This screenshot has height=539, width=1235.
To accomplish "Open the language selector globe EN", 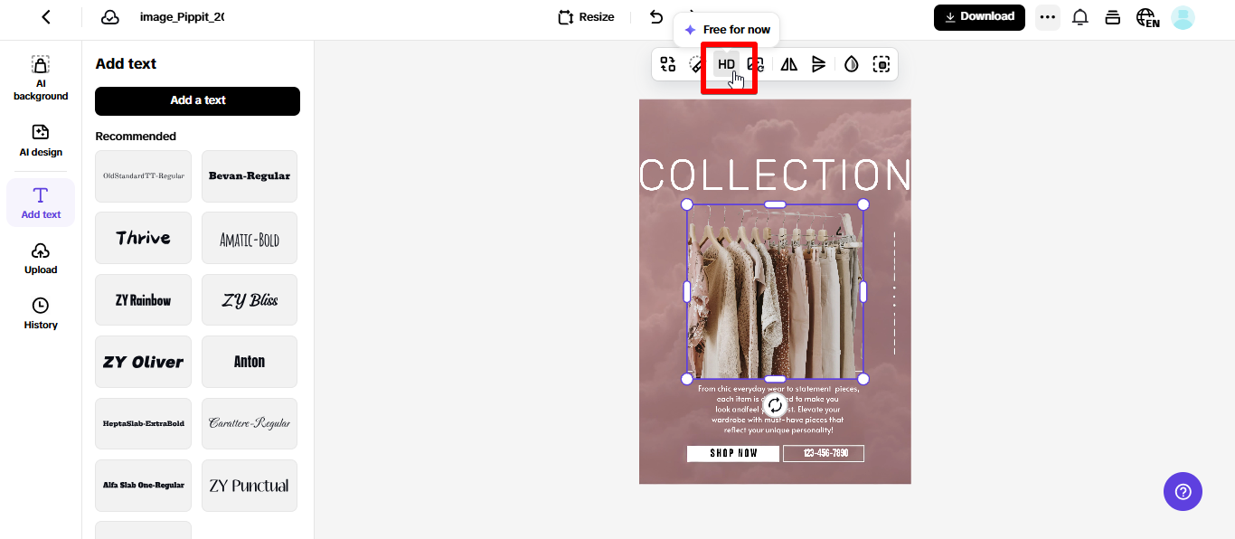I will 1148,18.
